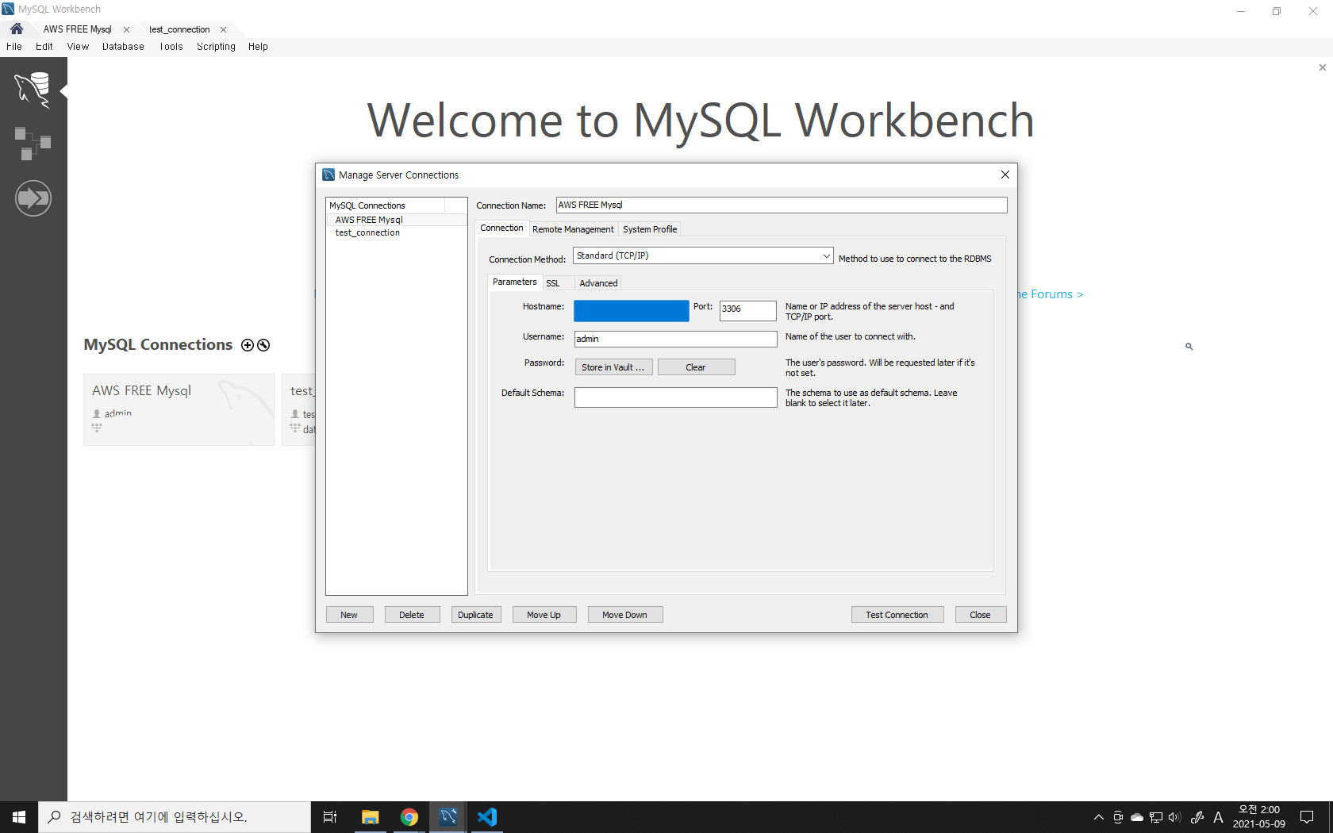The width and height of the screenshot is (1333, 833).
Task: Click the Default Schema input field
Action: (x=675, y=397)
